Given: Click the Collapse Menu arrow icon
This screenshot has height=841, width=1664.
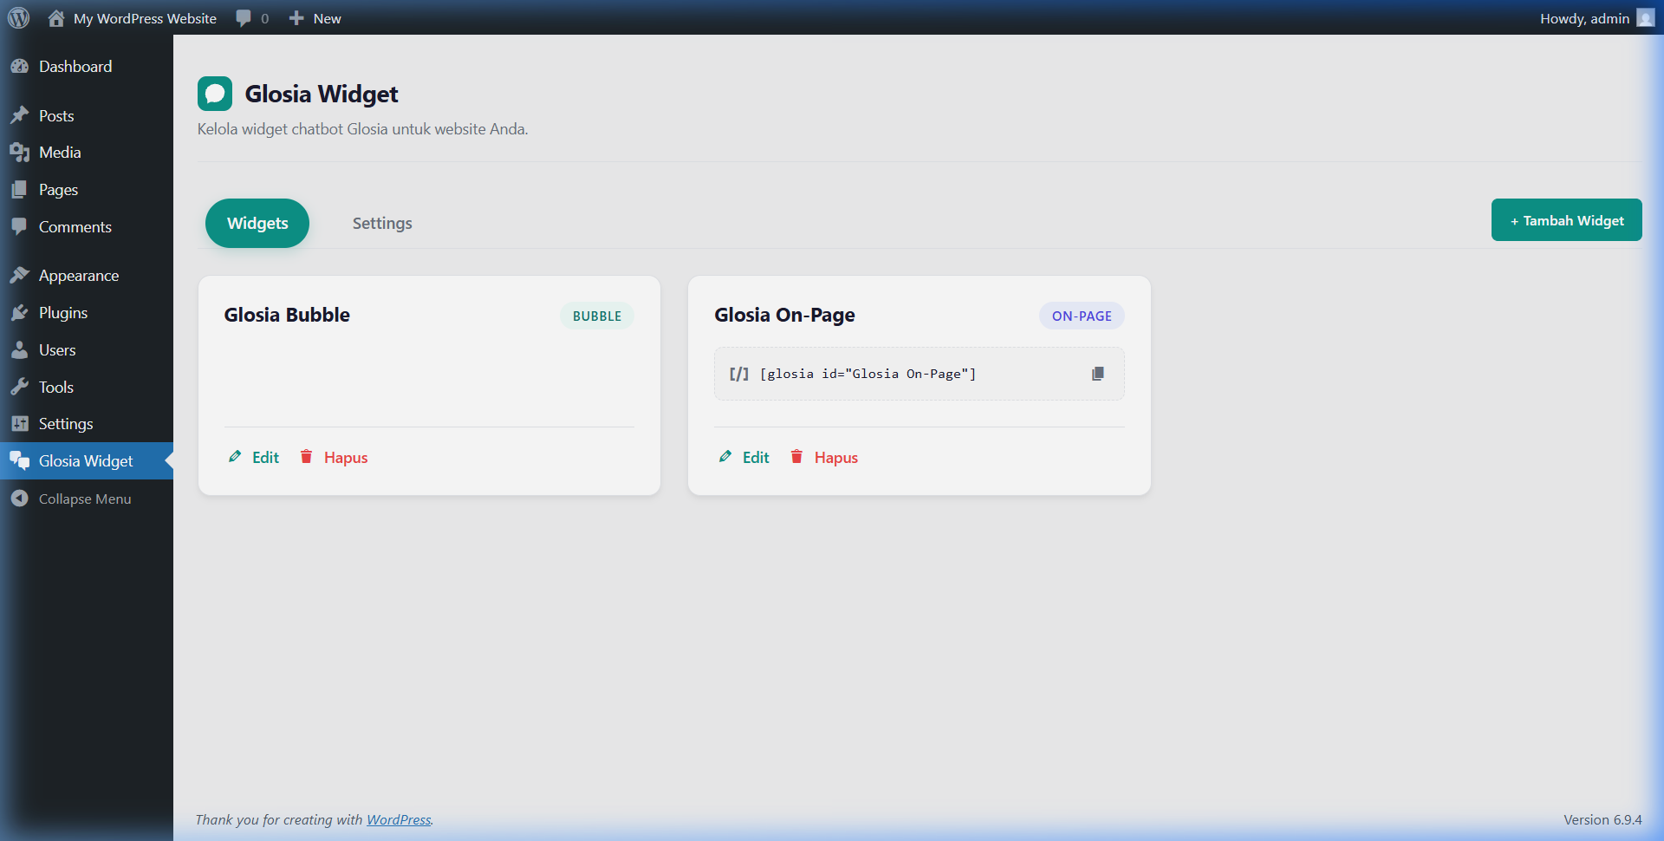Looking at the screenshot, I should coord(19,499).
